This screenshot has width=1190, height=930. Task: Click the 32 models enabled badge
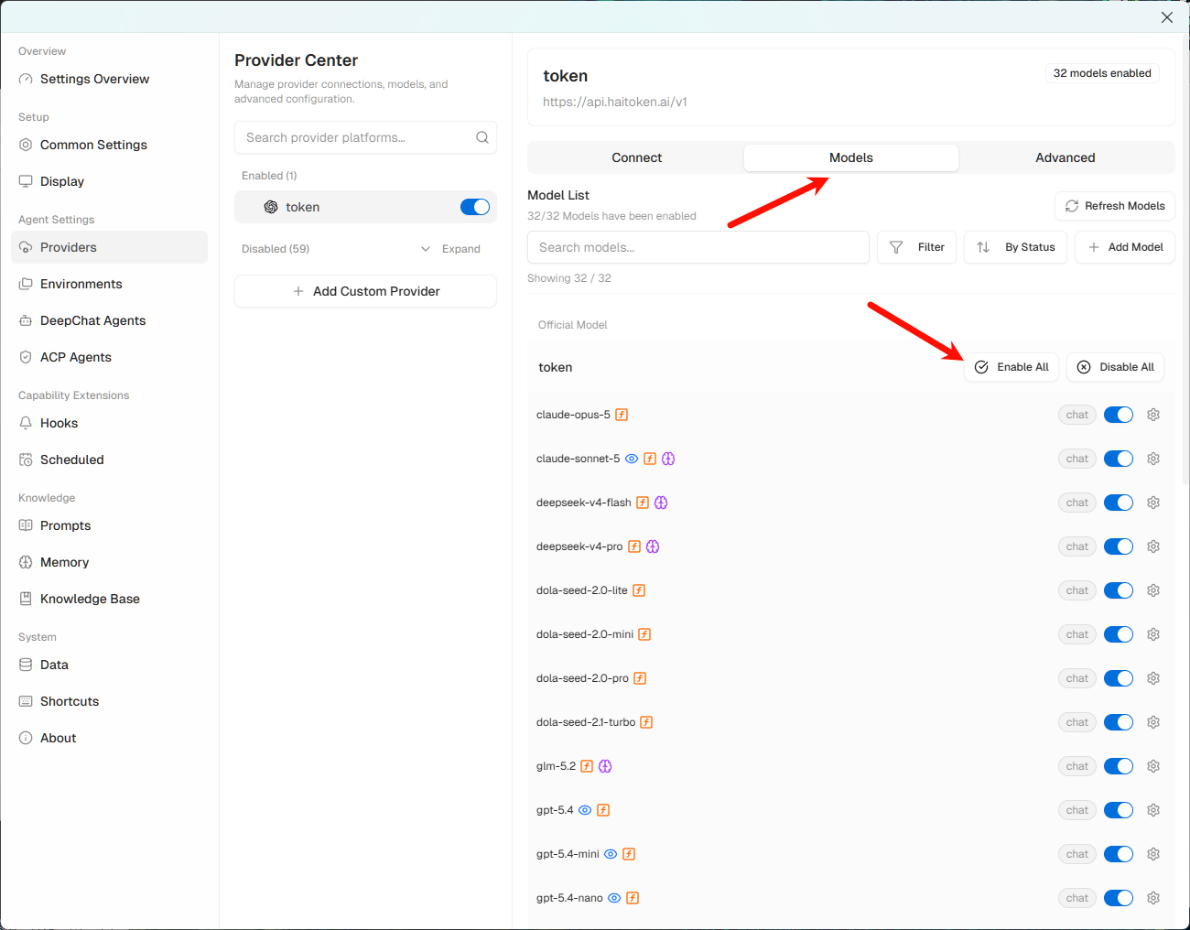coord(1102,73)
